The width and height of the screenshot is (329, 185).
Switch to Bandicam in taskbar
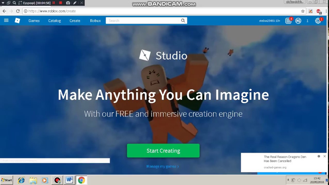pos(57,180)
